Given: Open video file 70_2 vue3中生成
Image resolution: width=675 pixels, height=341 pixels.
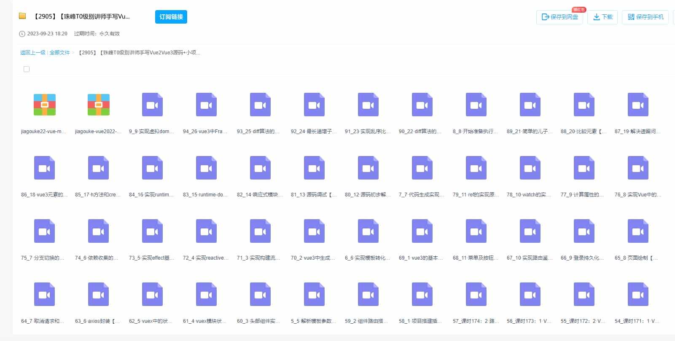Looking at the screenshot, I should tap(315, 231).
